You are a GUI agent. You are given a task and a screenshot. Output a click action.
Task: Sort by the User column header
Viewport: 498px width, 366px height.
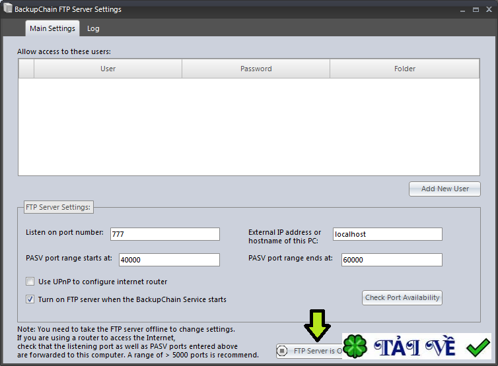click(x=108, y=69)
